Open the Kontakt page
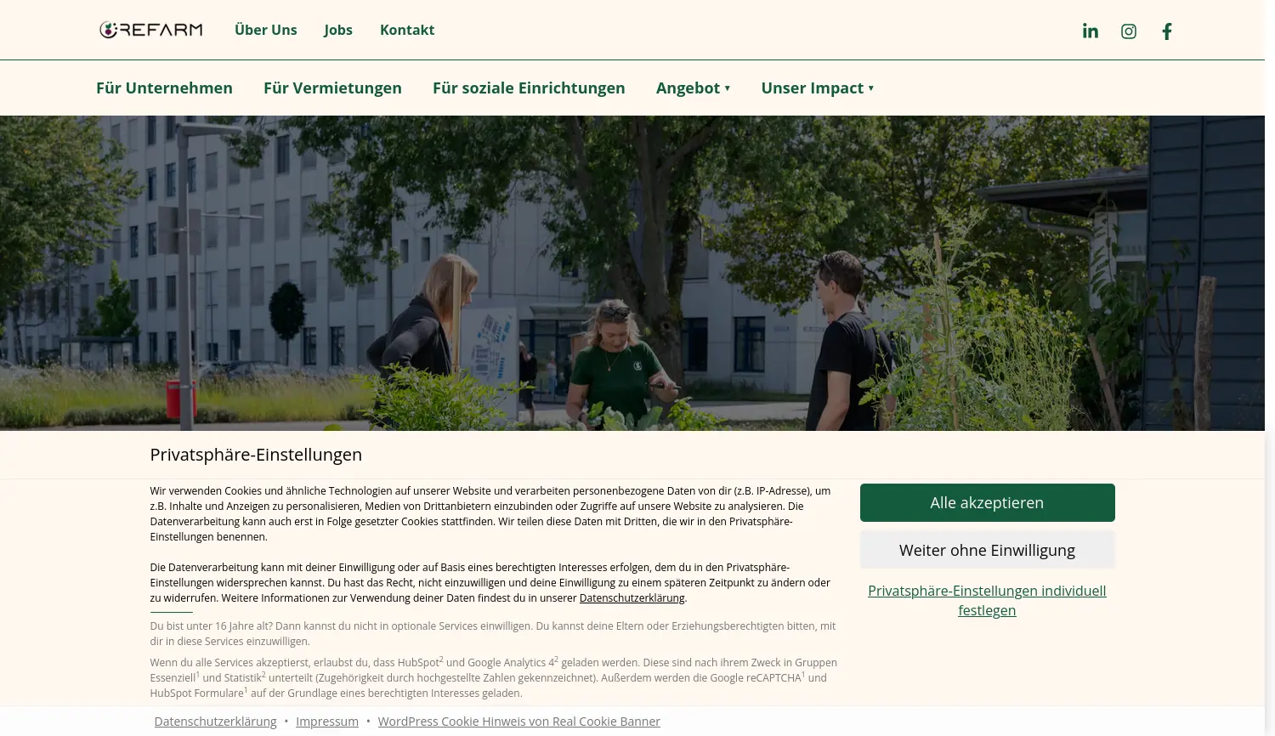Image resolution: width=1275 pixels, height=736 pixels. [x=407, y=30]
